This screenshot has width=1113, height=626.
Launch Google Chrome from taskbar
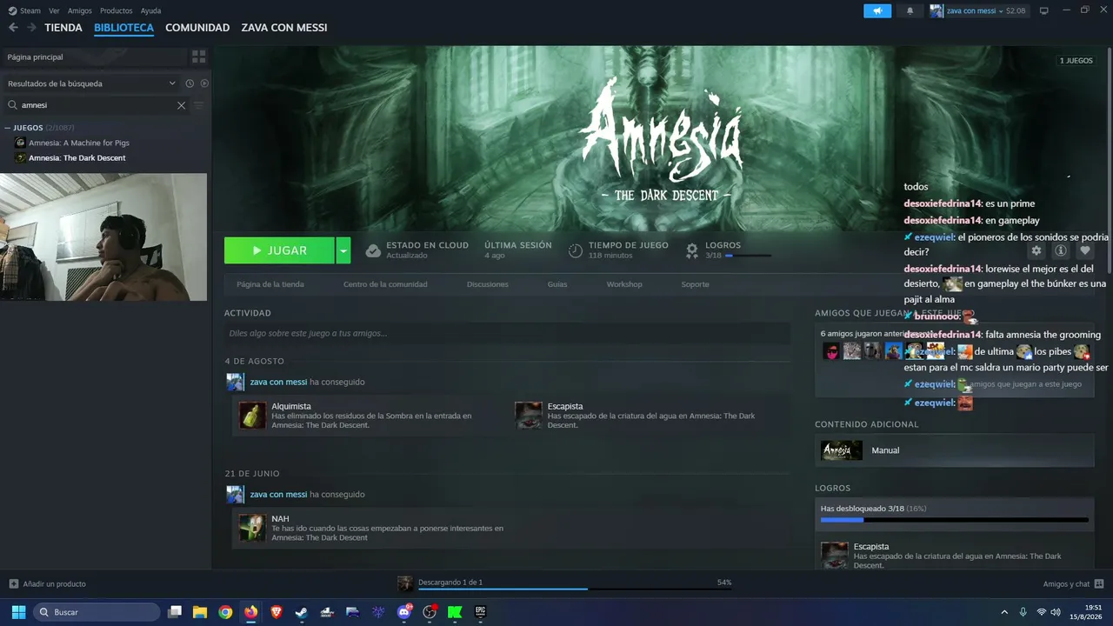(x=225, y=612)
